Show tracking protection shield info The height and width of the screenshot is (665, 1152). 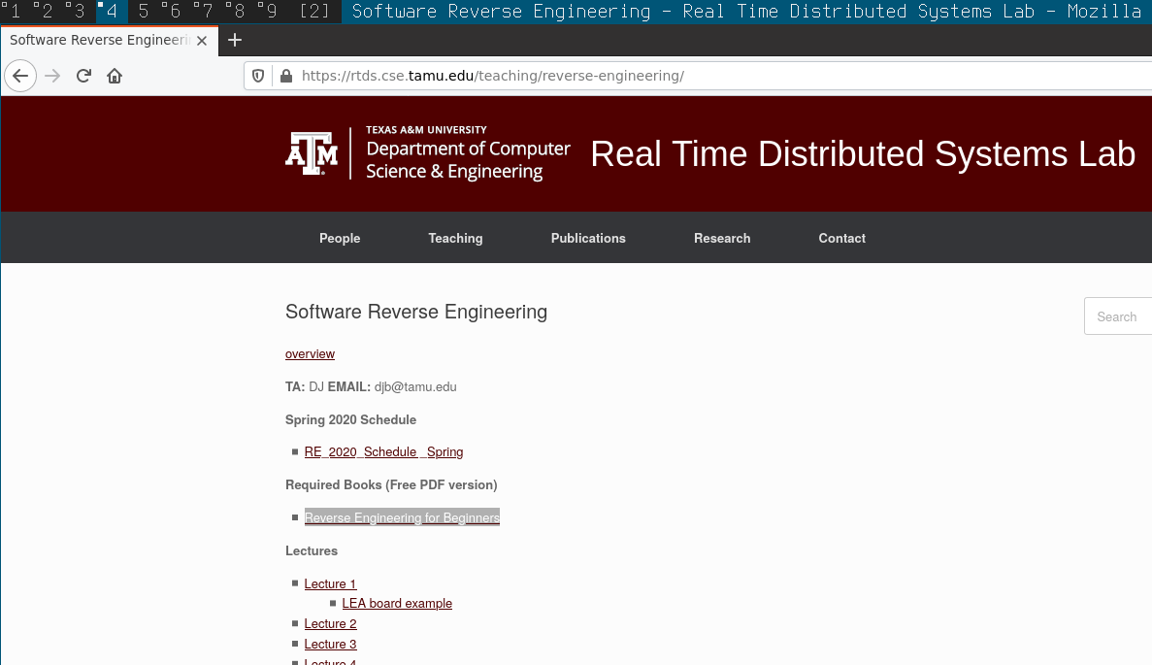click(x=258, y=76)
